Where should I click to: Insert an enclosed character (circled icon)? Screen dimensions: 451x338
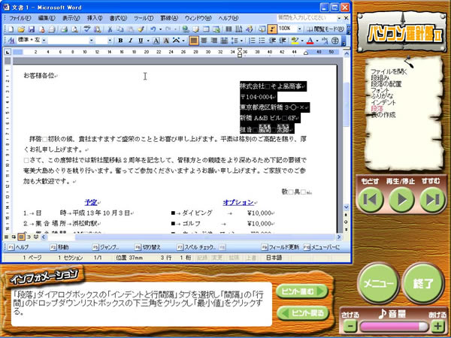click(x=334, y=41)
